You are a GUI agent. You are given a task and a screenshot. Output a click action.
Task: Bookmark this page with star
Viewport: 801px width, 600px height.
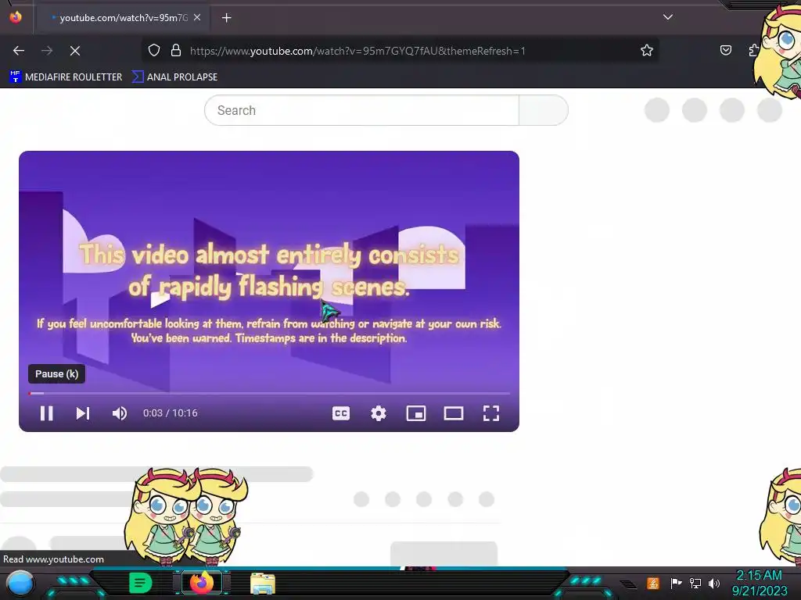[x=647, y=51]
